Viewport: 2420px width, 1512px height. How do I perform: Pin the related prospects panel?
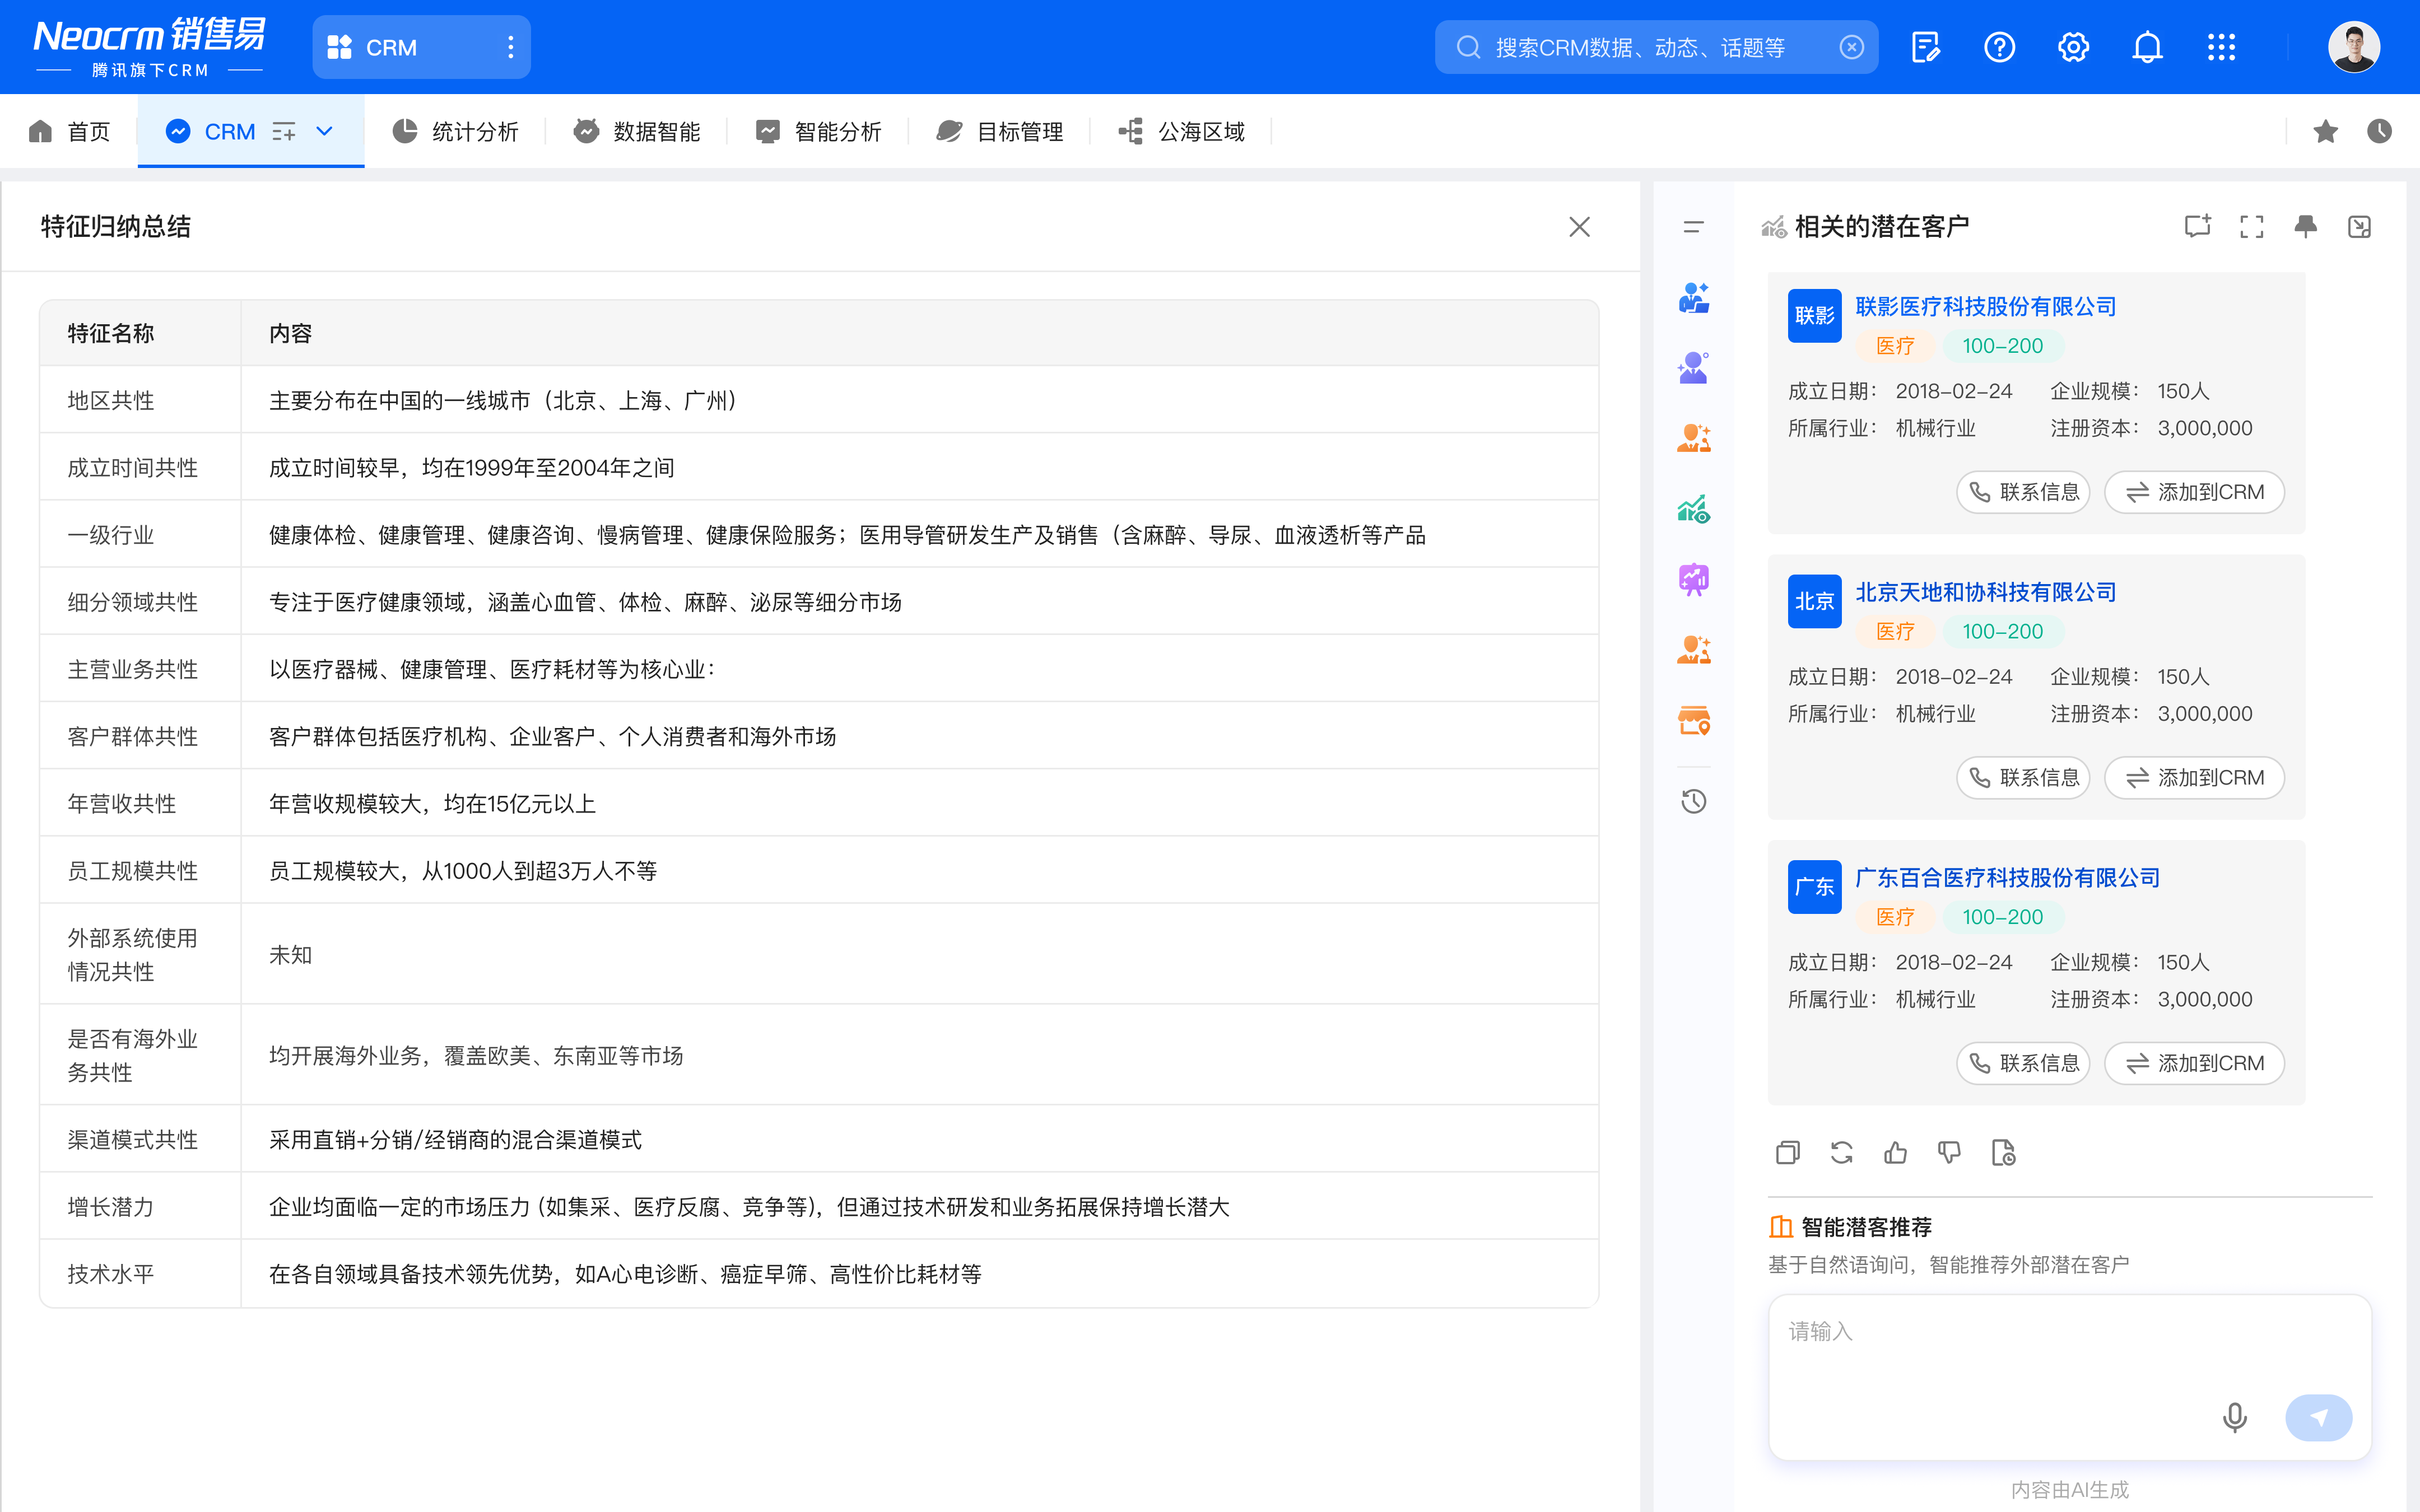(x=2306, y=227)
